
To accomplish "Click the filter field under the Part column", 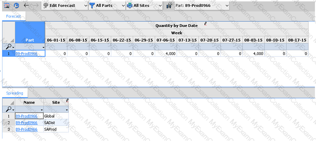I will pyautogui.click(x=30, y=47).
